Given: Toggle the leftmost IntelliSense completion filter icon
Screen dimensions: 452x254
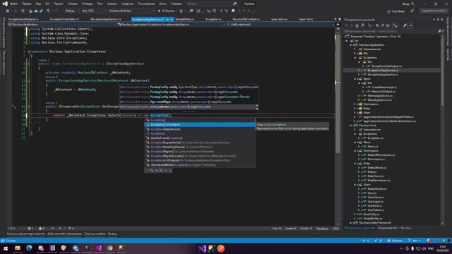Looking at the screenshot, I should point(147,171).
